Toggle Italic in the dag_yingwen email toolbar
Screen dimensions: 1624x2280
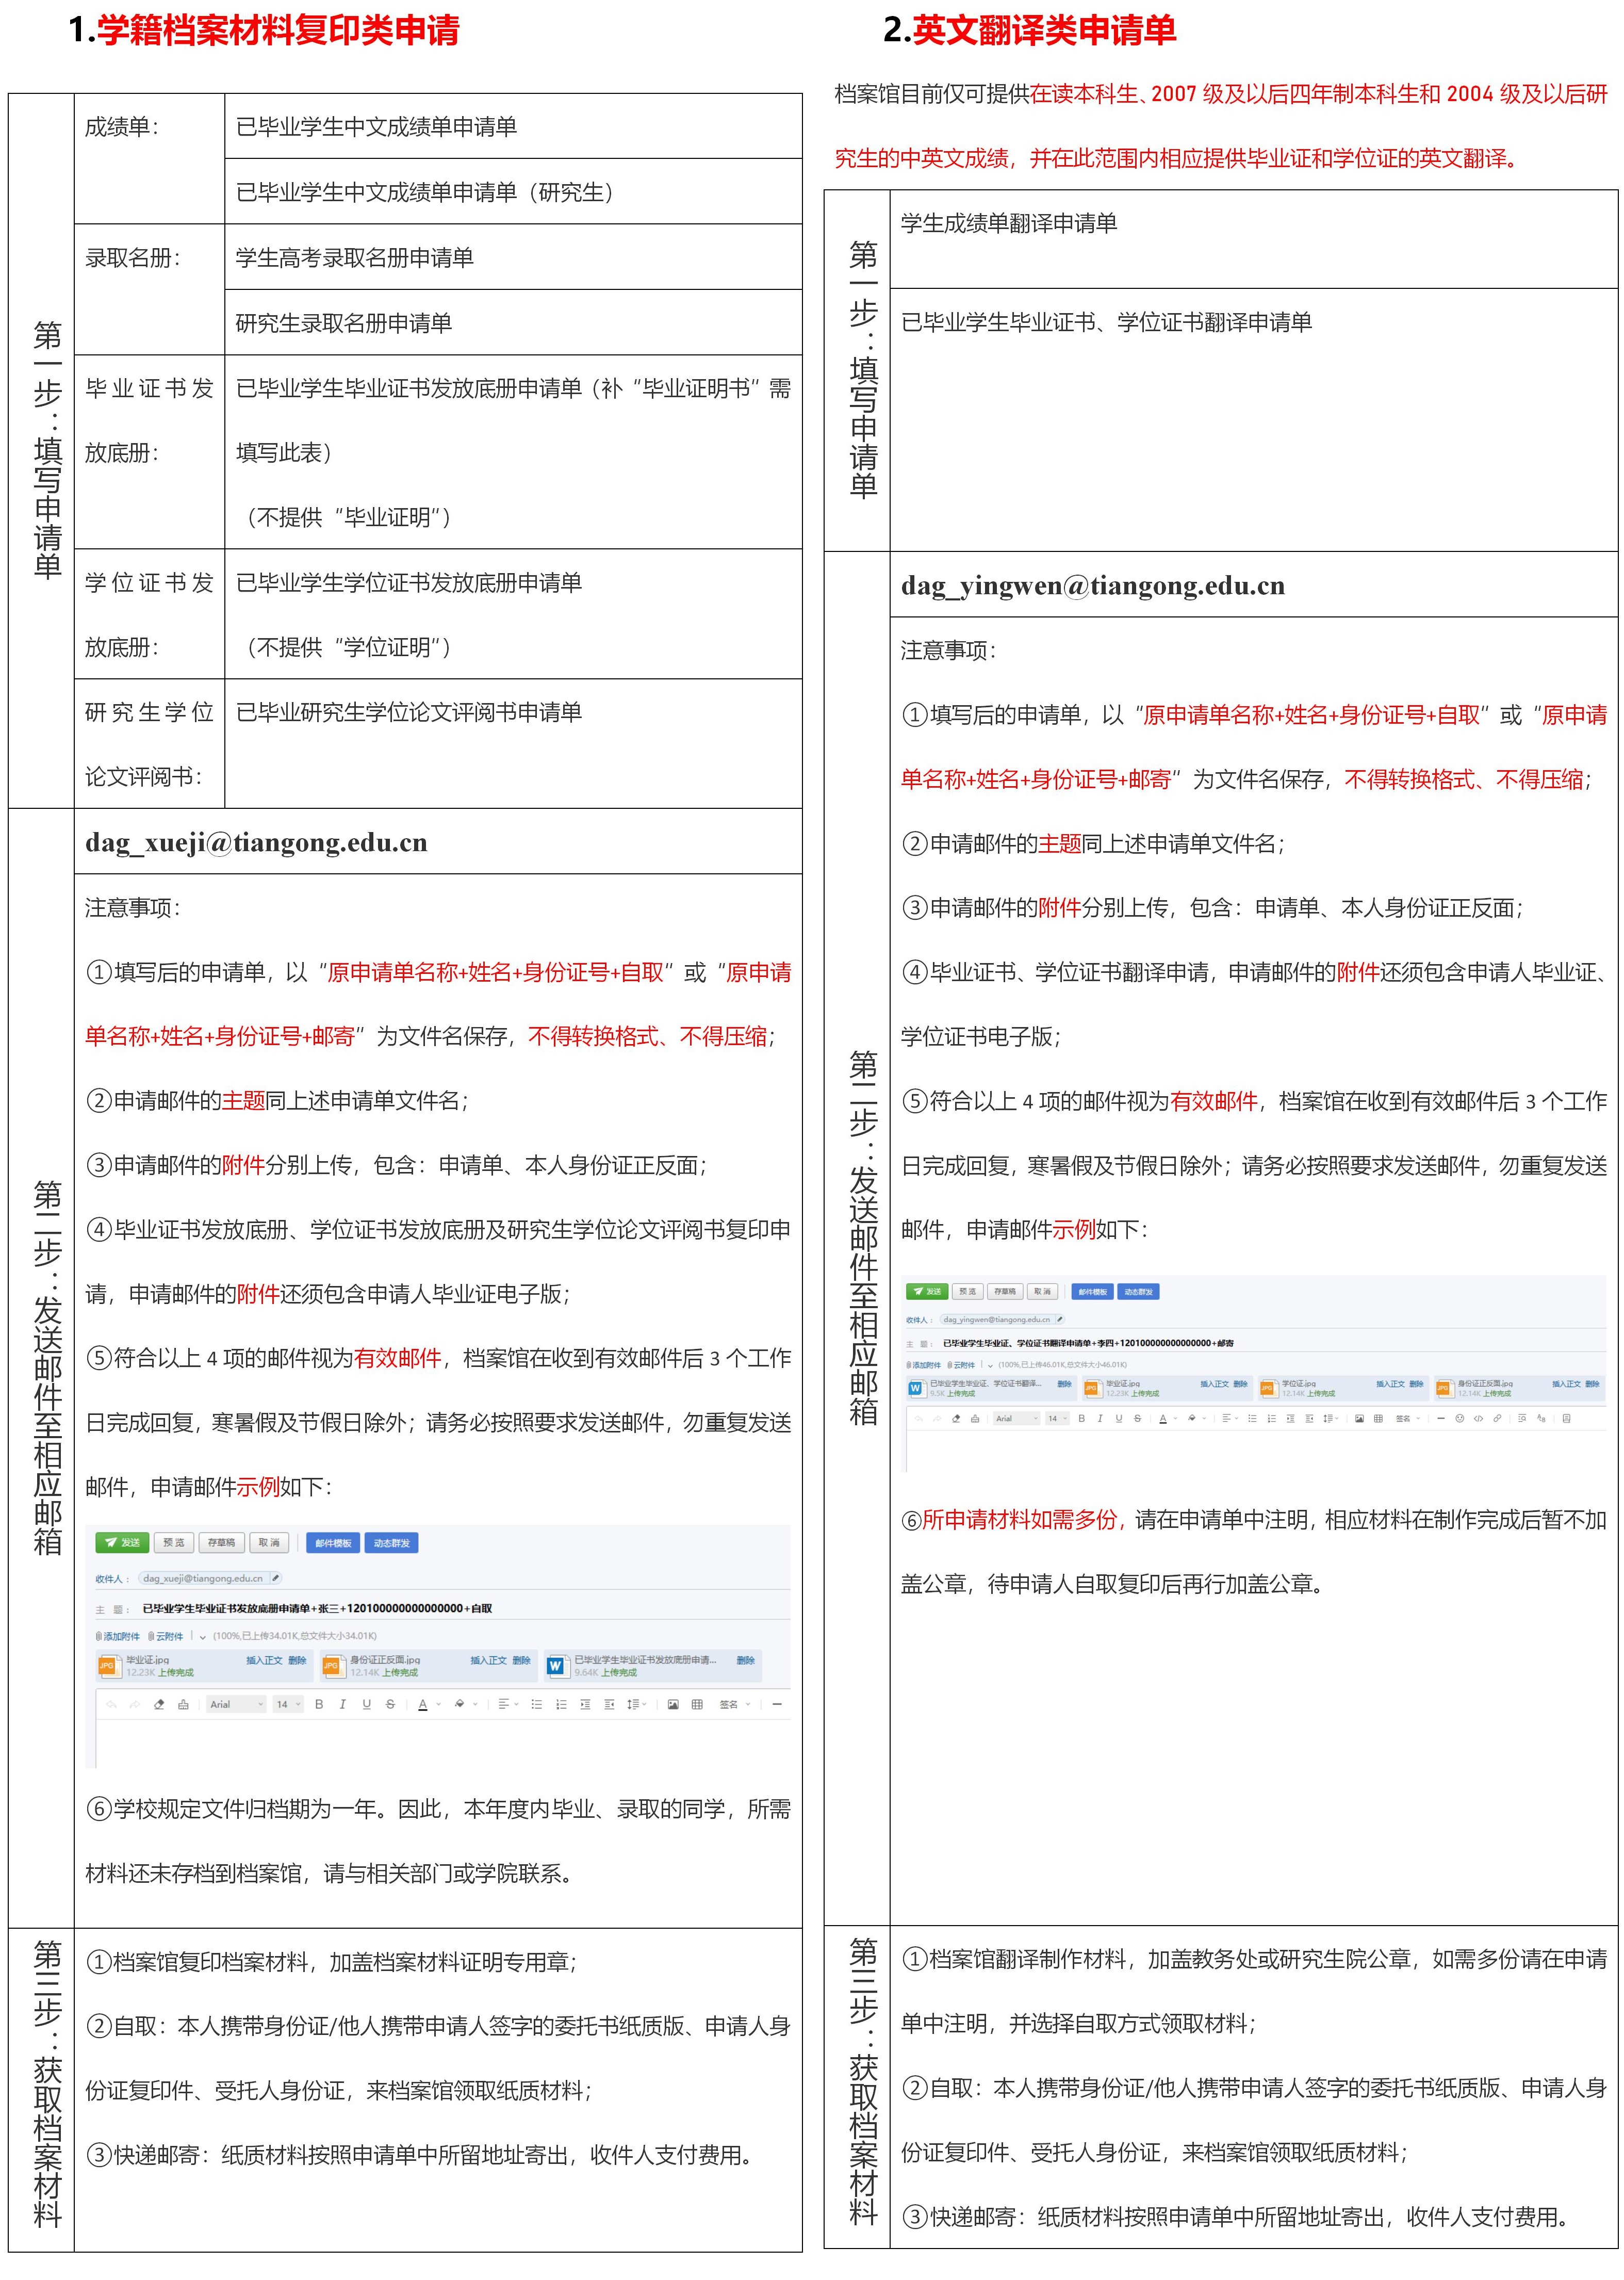[1100, 1418]
